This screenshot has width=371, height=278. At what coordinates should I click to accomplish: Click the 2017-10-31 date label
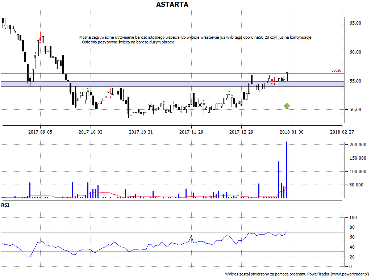(141, 132)
